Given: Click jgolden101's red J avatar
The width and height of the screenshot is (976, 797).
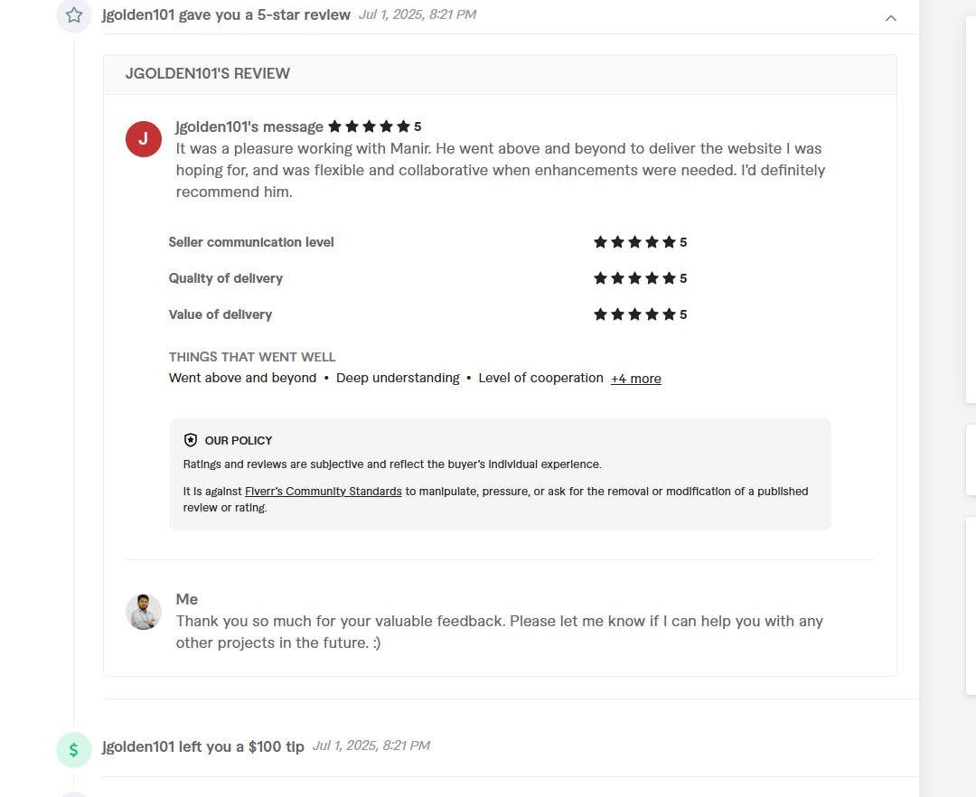Looking at the screenshot, I should 144,139.
